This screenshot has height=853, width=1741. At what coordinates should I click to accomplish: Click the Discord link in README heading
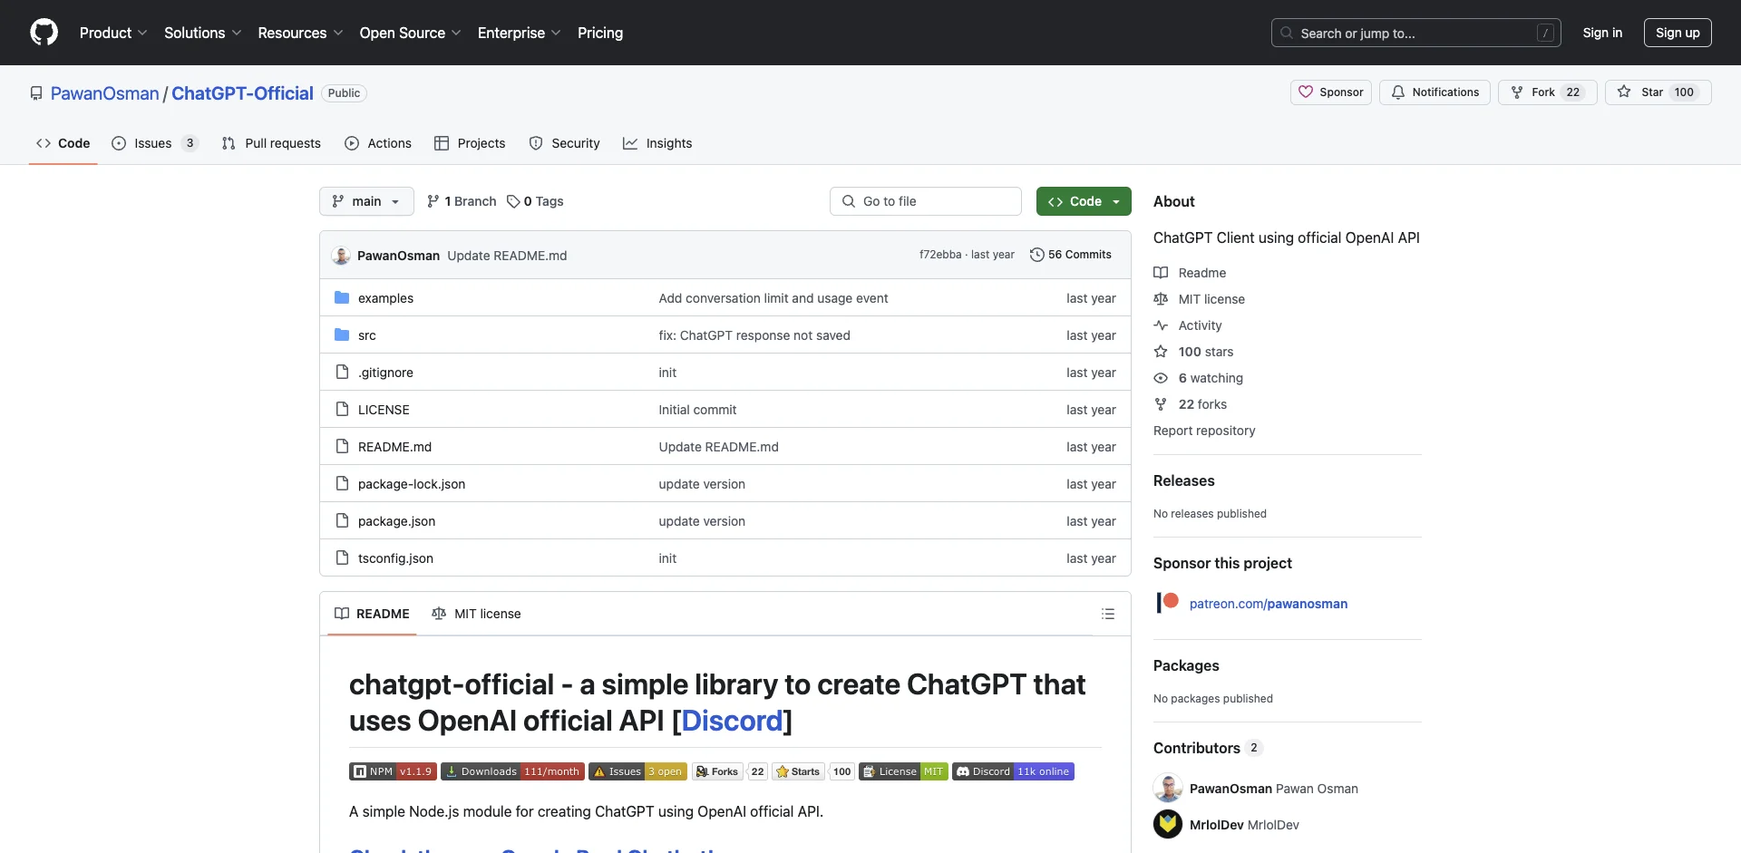point(732,721)
